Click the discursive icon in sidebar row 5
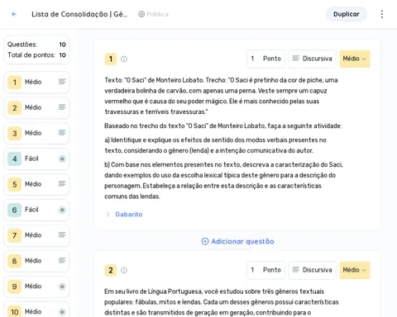Screen dimensions: 397x317 [x=62, y=184]
